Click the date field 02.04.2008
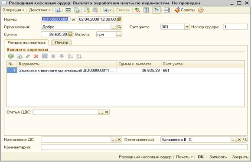251x162 pixels. (97, 19)
